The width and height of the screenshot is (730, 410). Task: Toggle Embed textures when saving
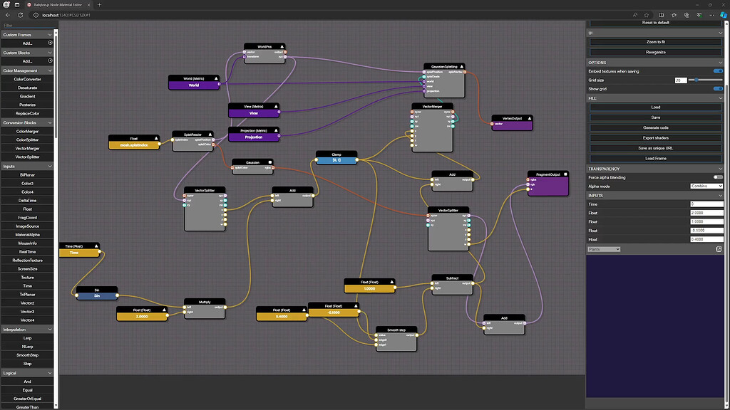point(718,70)
